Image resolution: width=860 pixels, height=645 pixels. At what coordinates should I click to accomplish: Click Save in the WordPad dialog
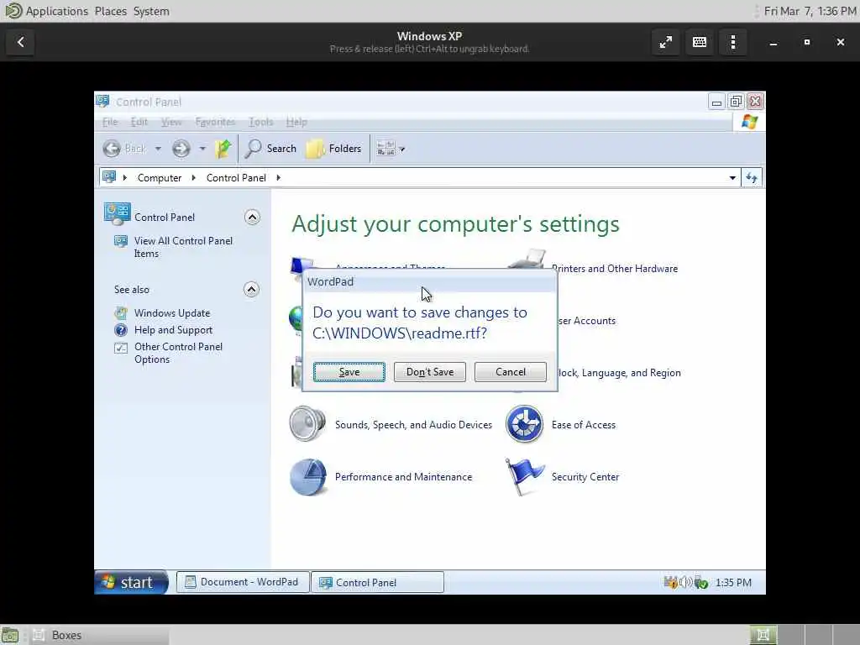coord(349,372)
